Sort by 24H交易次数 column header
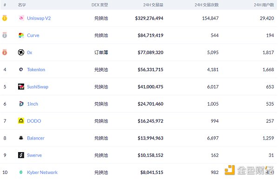This screenshot has height=180, width=279. [206, 5]
